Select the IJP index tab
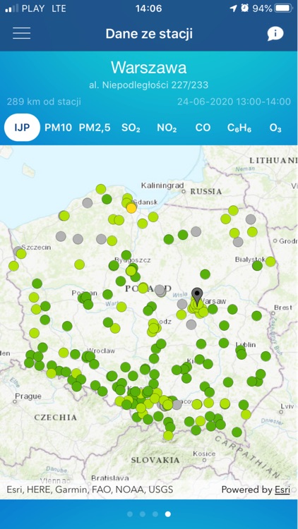Screen dimensions: 298x529 [x=22, y=128]
